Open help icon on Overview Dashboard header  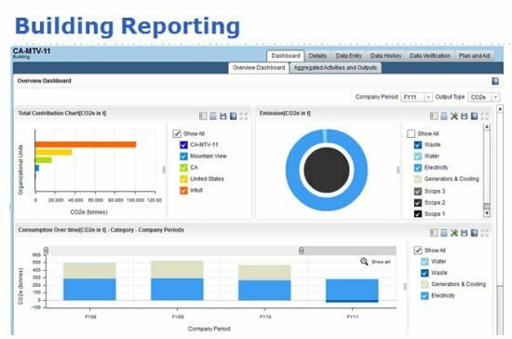[x=495, y=81]
